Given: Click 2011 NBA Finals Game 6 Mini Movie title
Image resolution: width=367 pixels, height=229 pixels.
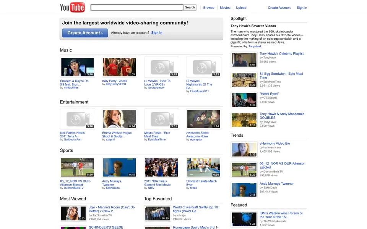Looking at the screenshot, I should click(157, 183).
